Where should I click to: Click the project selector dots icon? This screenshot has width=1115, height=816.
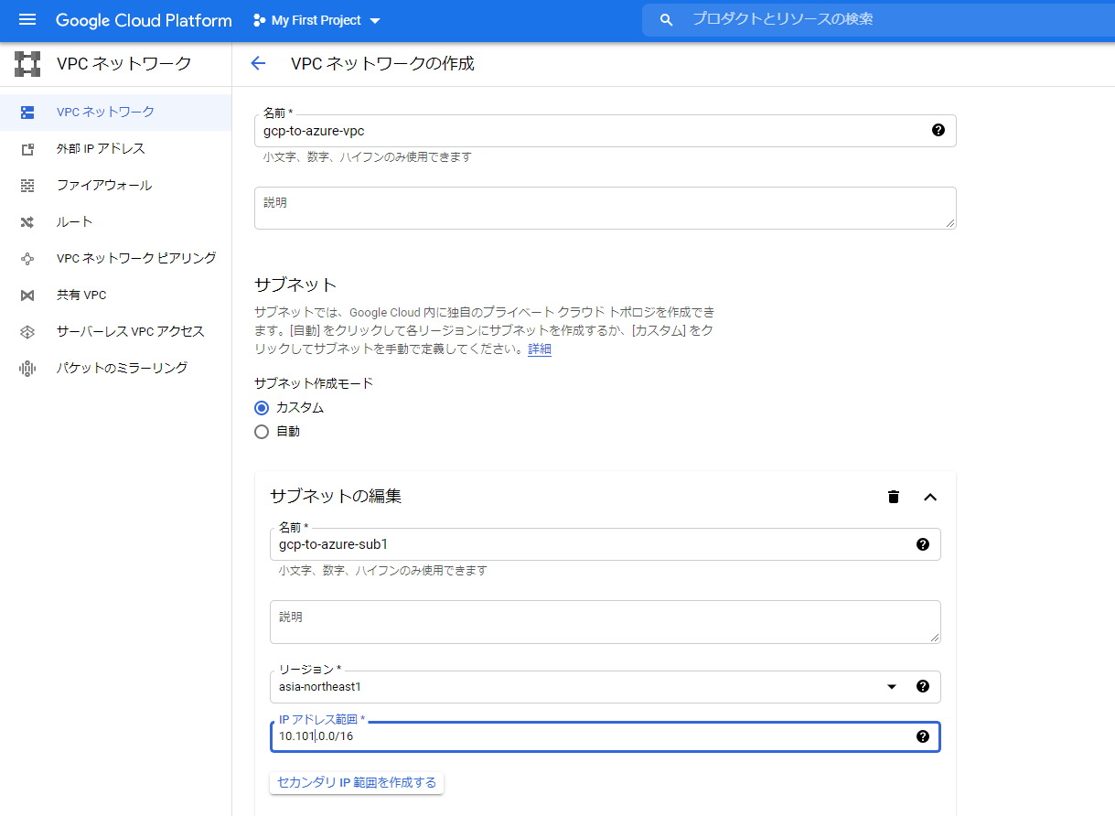pyautogui.click(x=259, y=20)
